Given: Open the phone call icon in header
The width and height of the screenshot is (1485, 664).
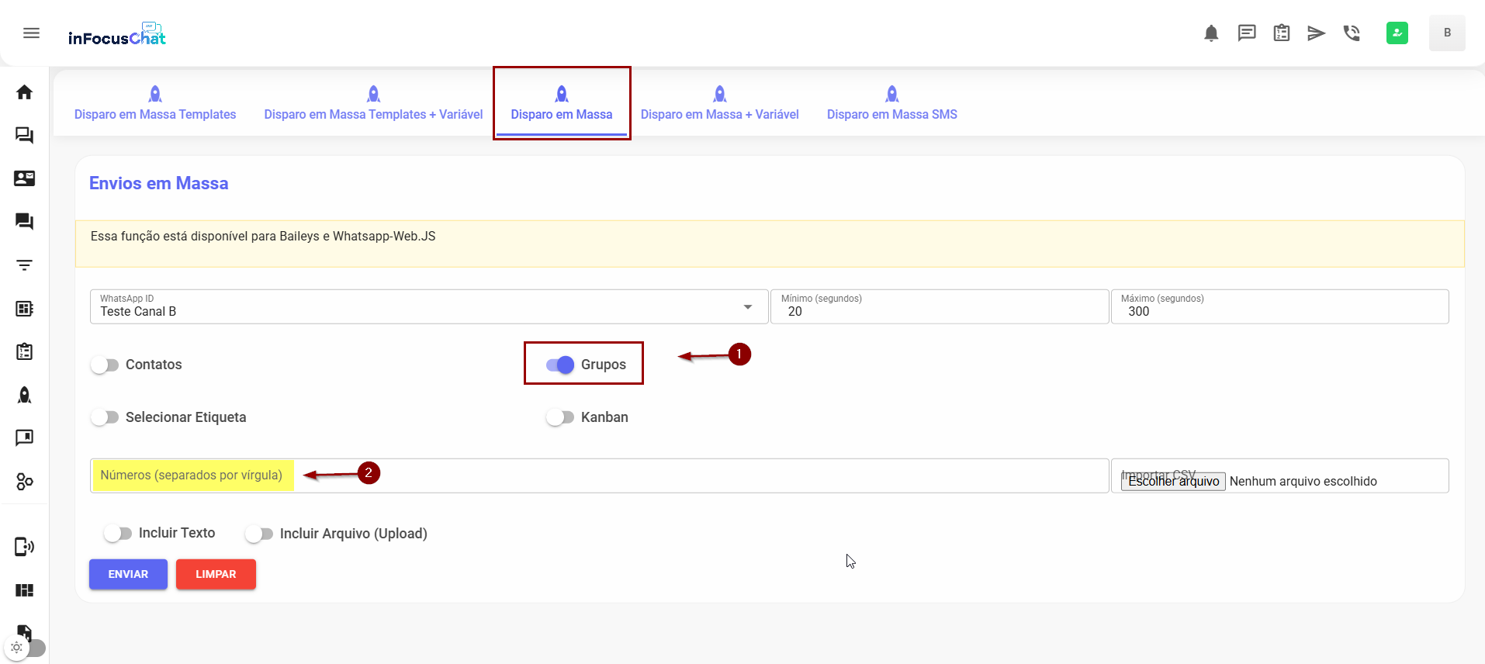Looking at the screenshot, I should coord(1352,33).
